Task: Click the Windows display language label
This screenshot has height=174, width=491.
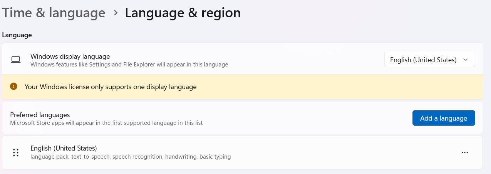Action: (70, 56)
